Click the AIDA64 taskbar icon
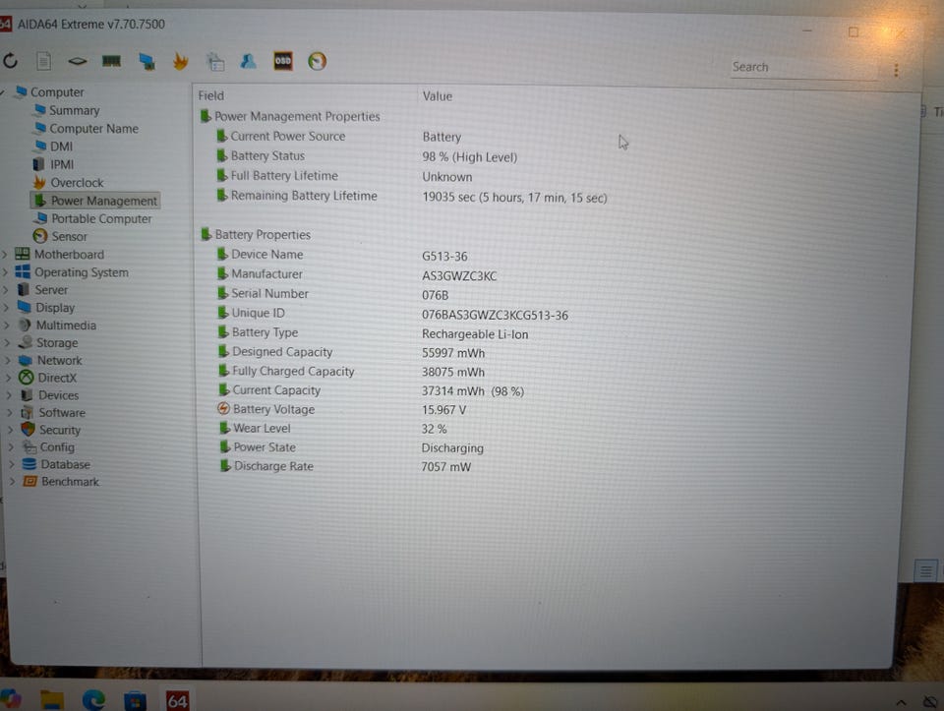This screenshot has width=944, height=711. click(177, 701)
